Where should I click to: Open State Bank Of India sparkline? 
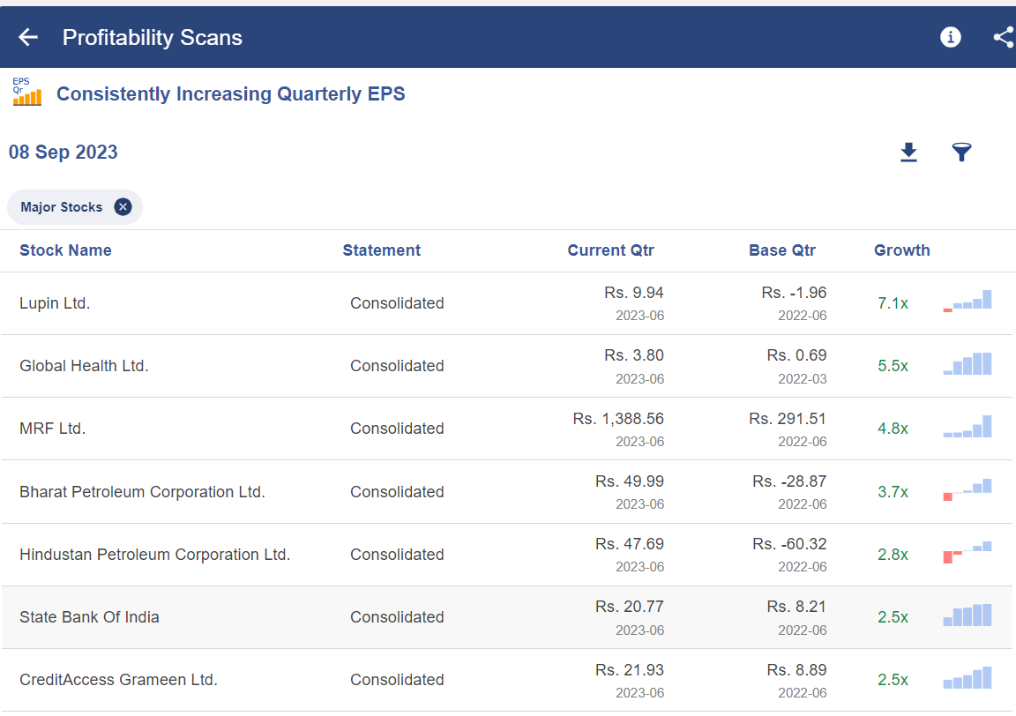click(x=967, y=615)
